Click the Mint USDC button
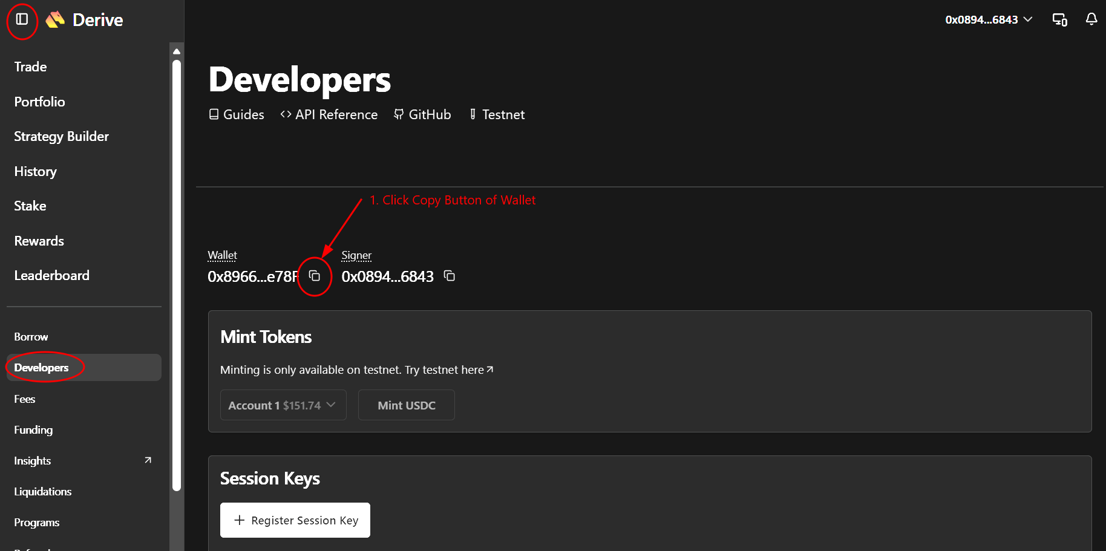This screenshot has width=1106, height=551. tap(407, 405)
